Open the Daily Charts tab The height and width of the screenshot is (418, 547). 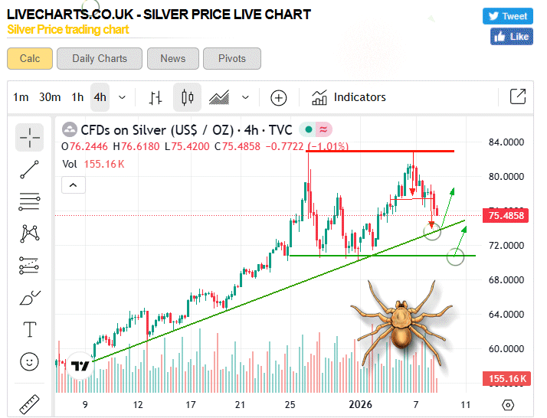point(100,58)
